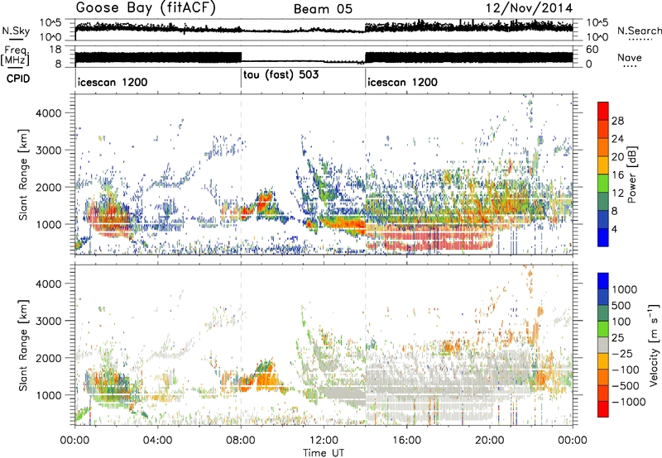Screen dimensions: 662x458
Task: Select the 18 tick on frequency axis
Action: (x=55, y=50)
